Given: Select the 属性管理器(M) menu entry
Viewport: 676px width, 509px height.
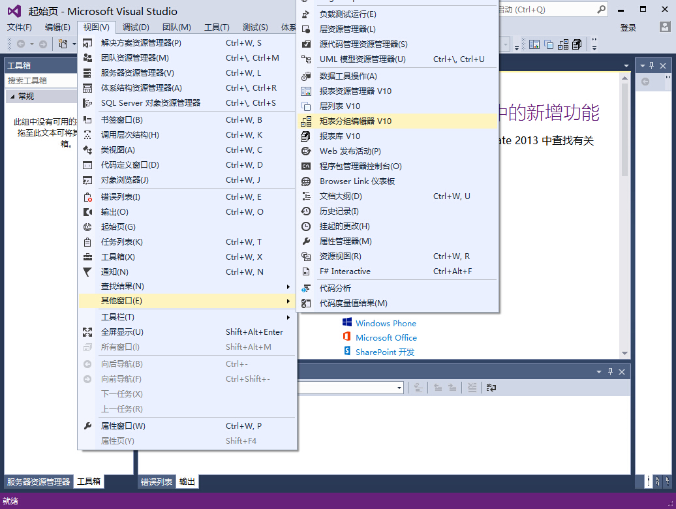Looking at the screenshot, I should coord(397,241).
